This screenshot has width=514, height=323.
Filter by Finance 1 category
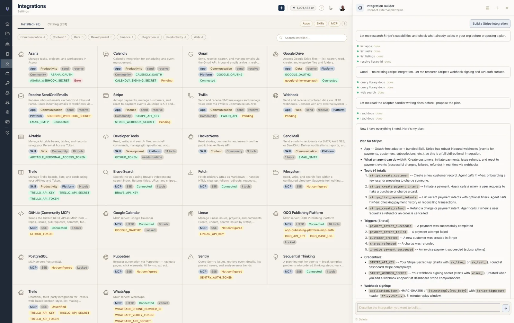click(126, 37)
